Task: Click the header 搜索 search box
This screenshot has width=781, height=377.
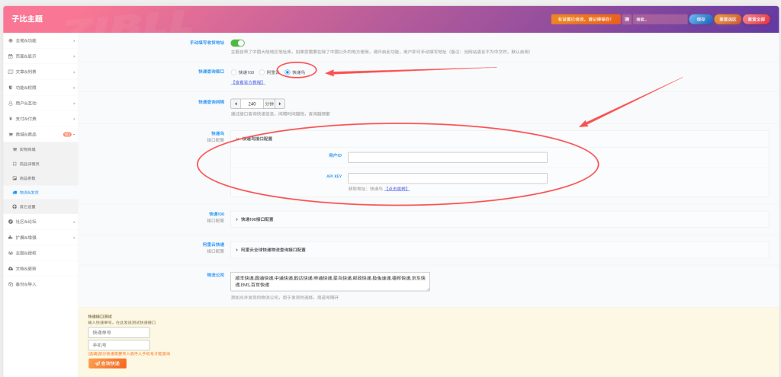Action: tap(660, 19)
